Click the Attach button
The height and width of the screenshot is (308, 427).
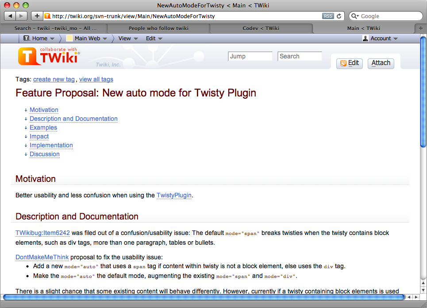point(381,63)
